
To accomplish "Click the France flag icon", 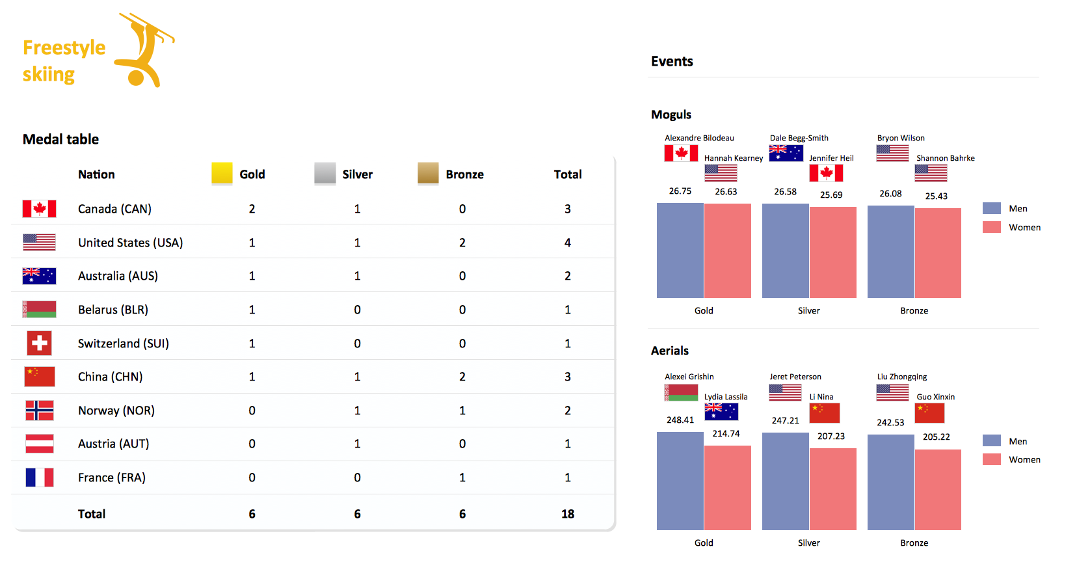I will click(x=39, y=477).
